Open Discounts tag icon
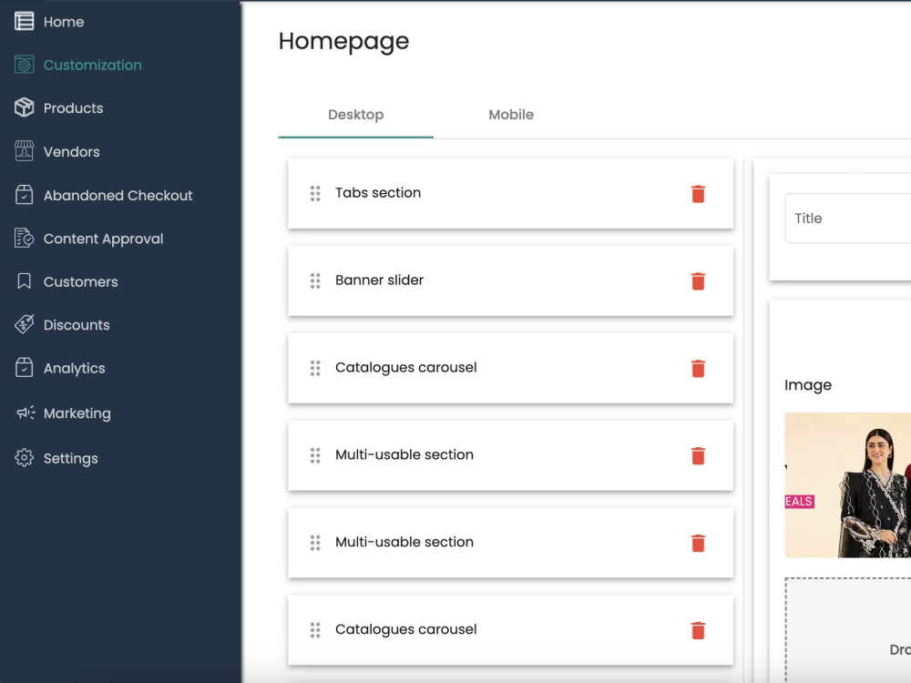The height and width of the screenshot is (683, 911). pyautogui.click(x=24, y=324)
